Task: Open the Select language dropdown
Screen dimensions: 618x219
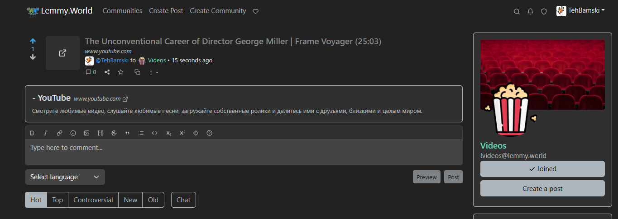Action: 65,177
